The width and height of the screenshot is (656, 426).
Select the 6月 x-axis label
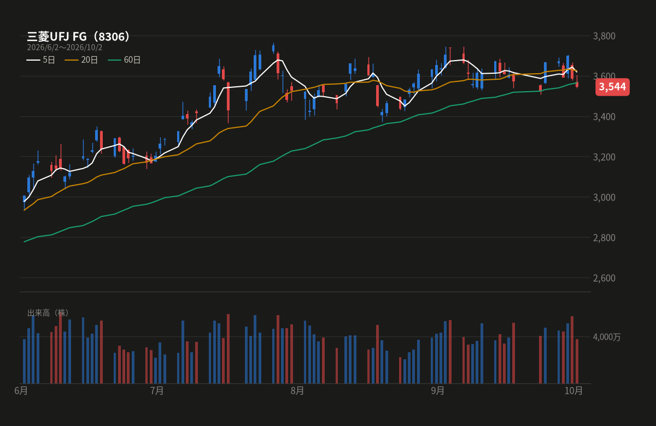click(21, 390)
